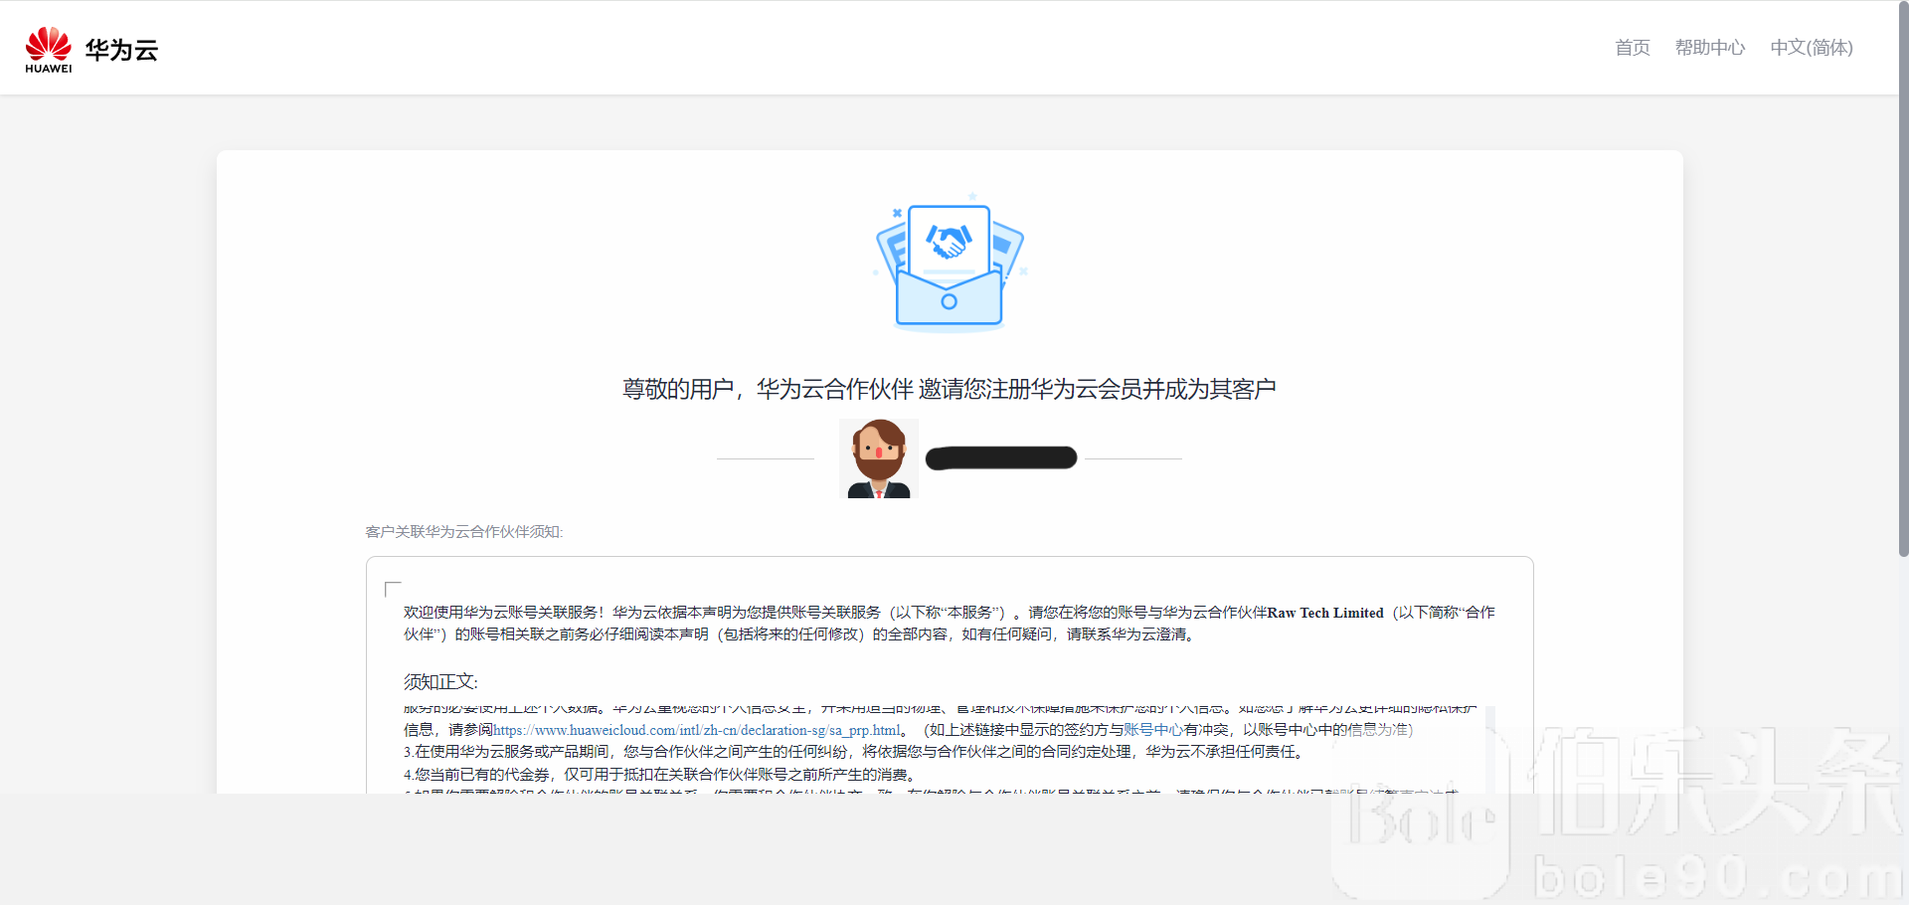The height and width of the screenshot is (905, 1909).
Task: Open the 中文(简体) language selector
Action: (1812, 48)
